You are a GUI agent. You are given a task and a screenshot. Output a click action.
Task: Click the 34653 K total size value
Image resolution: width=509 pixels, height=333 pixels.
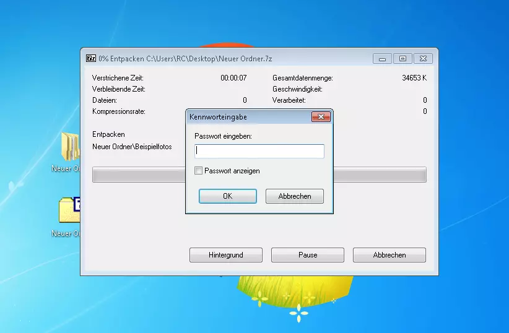pos(414,78)
